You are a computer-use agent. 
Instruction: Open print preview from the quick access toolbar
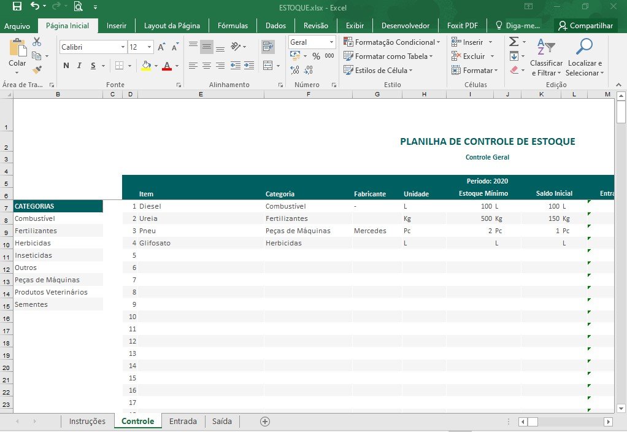(79, 6)
